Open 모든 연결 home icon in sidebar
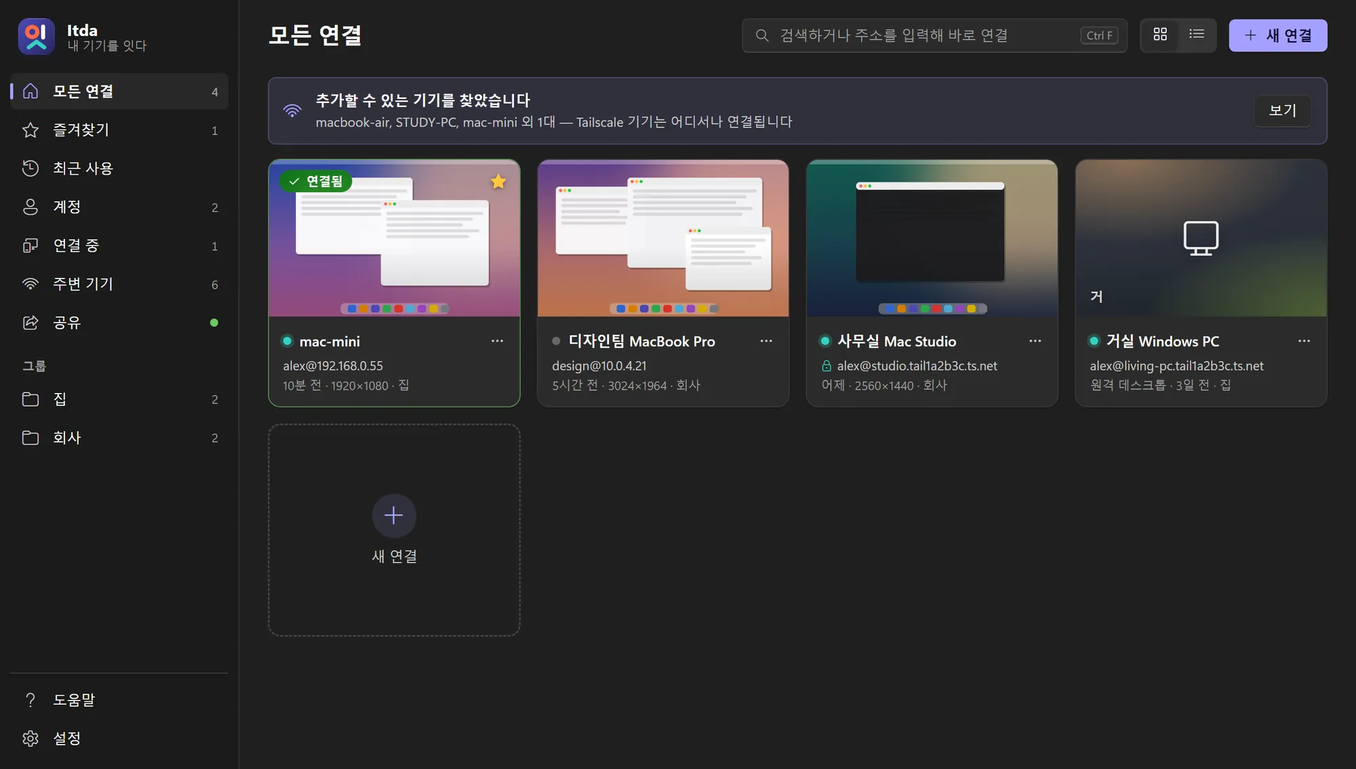1356x769 pixels. [x=31, y=91]
